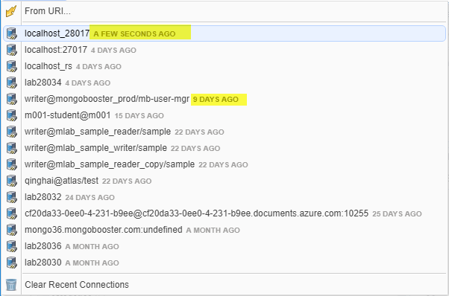Open writer@mlab_sample_reader/sample connection
This screenshot has width=449, height=296.
[x=224, y=132]
